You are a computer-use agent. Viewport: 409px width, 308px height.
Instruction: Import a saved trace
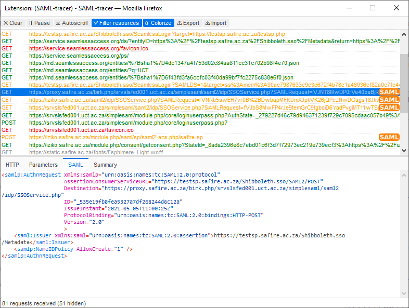point(216,23)
